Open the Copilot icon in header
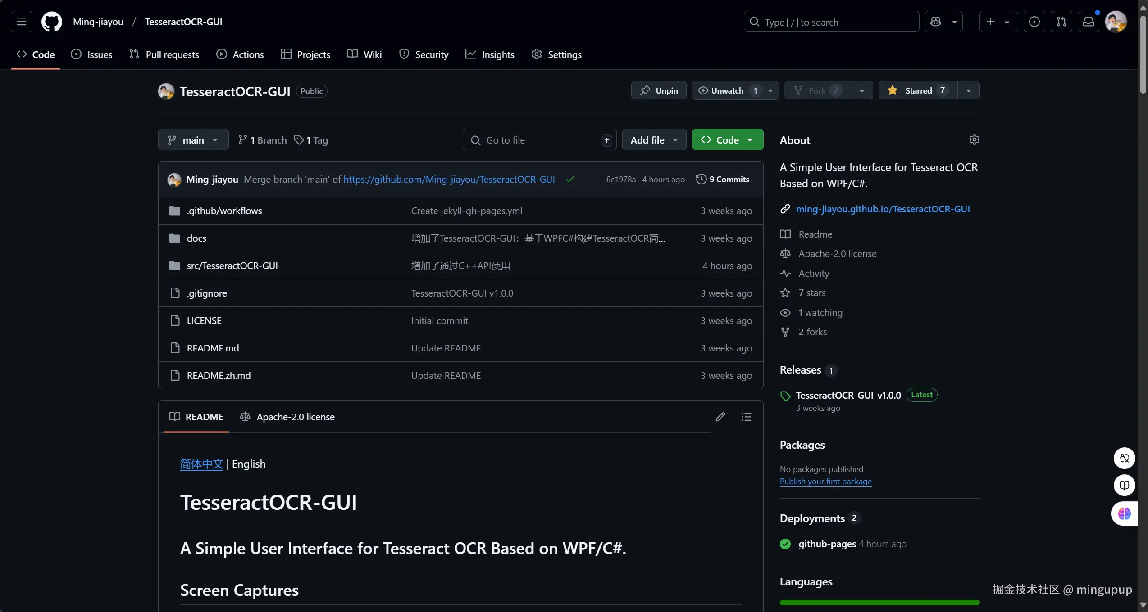The image size is (1148, 612). coord(936,22)
